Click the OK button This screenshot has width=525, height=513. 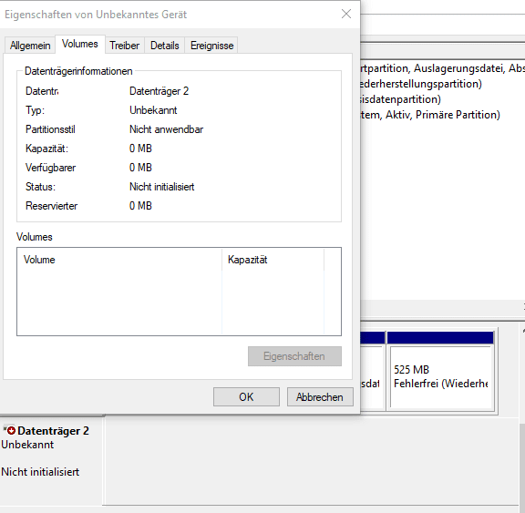[x=246, y=397]
